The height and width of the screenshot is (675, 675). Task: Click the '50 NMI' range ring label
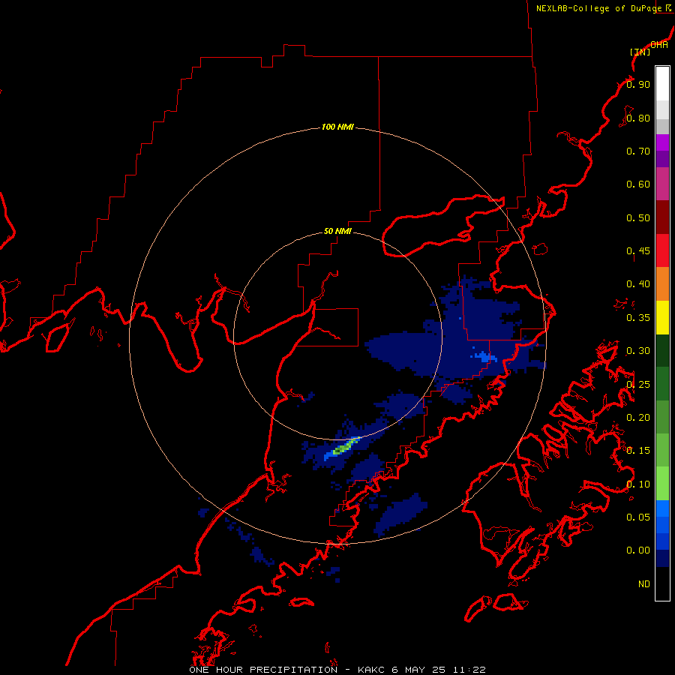pos(337,231)
